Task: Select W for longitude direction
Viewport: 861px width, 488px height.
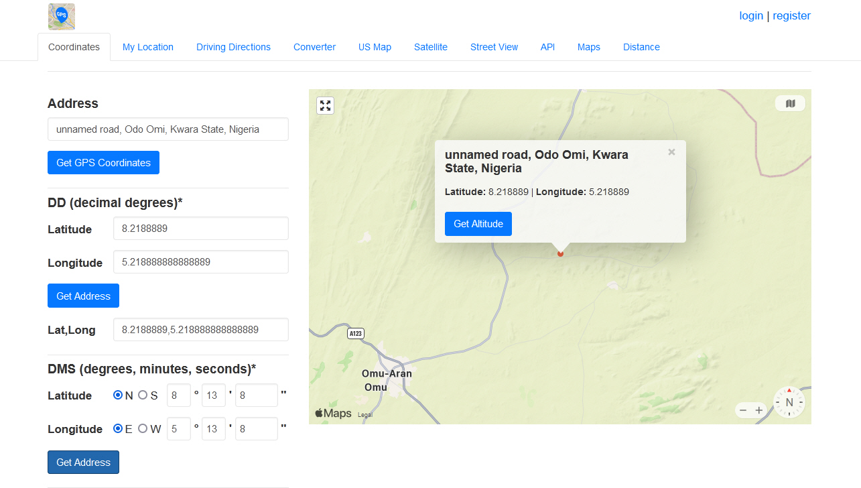Action: pyautogui.click(x=143, y=428)
